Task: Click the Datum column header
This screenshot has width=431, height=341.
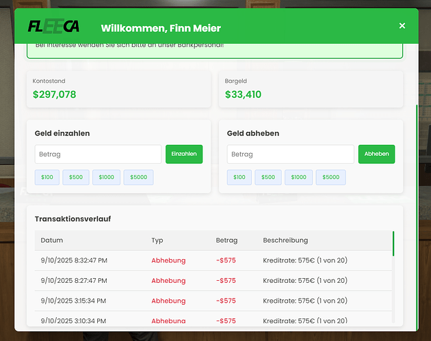Action: tap(52, 241)
